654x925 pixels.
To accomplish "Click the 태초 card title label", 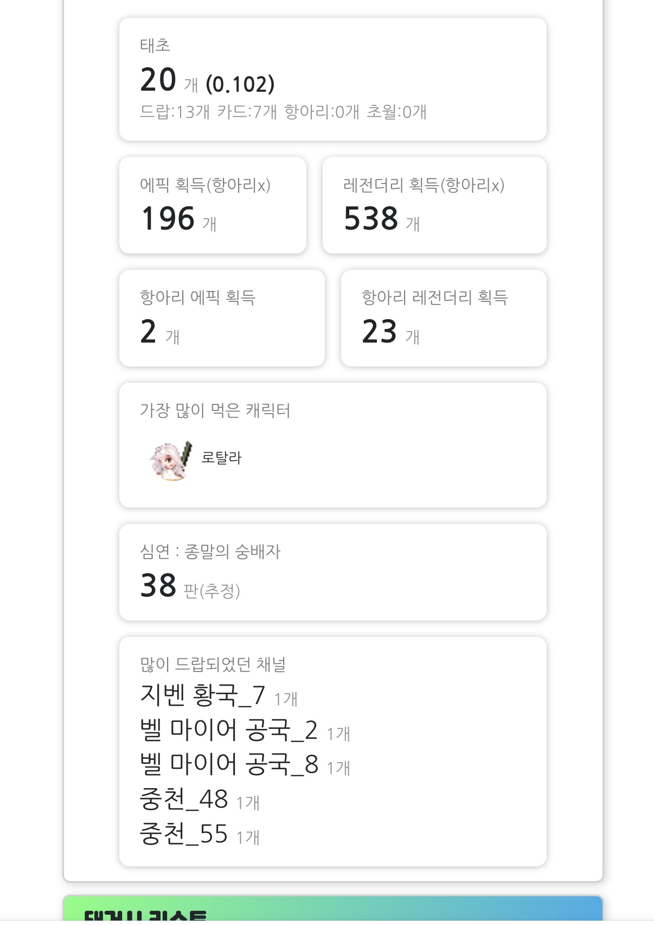I will click(x=155, y=45).
